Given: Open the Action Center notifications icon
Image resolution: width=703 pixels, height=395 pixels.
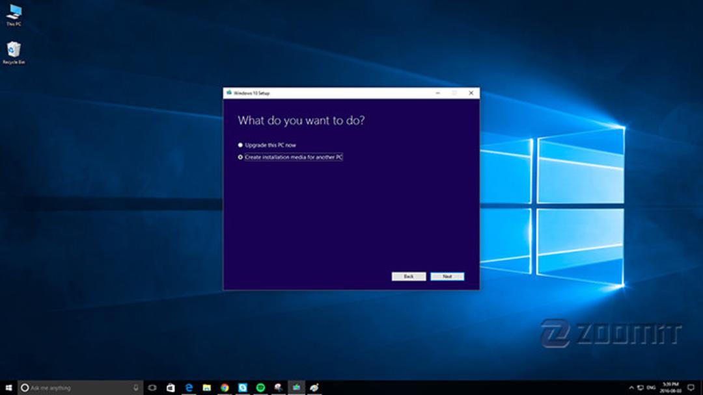Looking at the screenshot, I should (691, 387).
